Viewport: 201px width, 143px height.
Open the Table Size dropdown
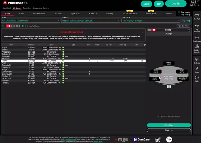pos(151,21)
